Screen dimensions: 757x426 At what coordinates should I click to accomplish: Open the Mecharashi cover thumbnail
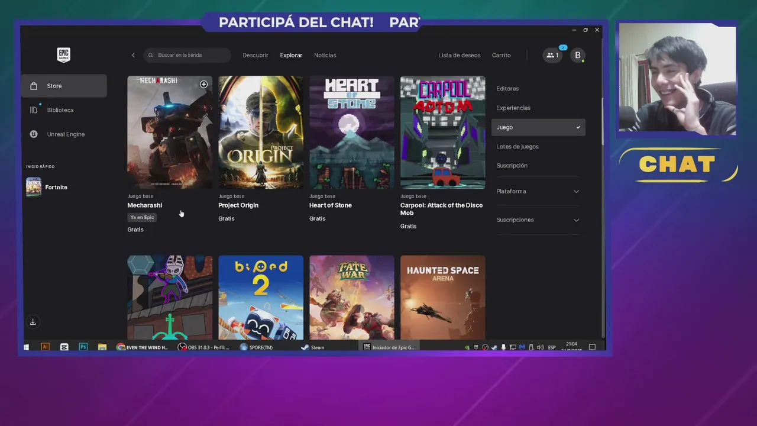click(170, 132)
